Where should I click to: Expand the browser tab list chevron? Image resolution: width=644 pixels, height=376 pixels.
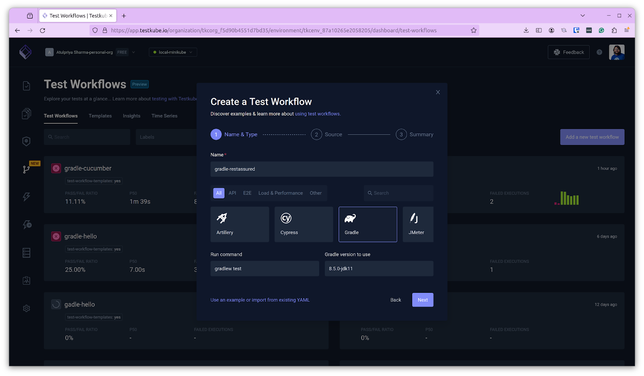click(x=582, y=16)
